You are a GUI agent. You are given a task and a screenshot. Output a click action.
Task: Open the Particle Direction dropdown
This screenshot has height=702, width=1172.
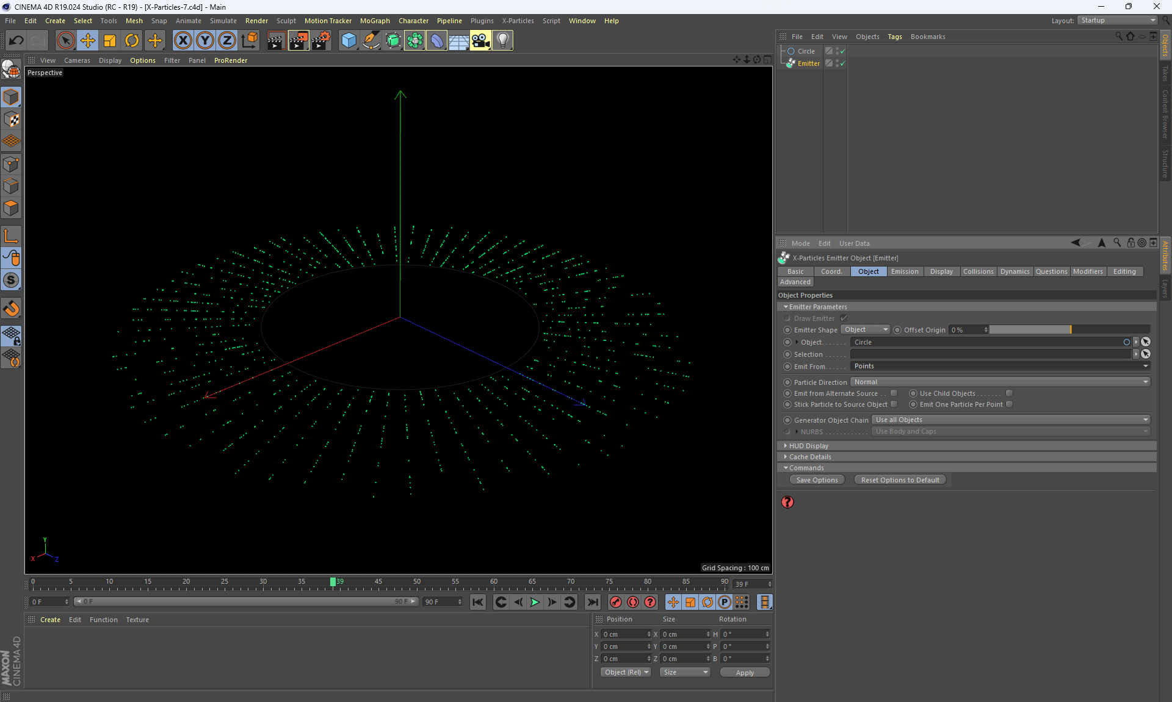[1000, 382]
